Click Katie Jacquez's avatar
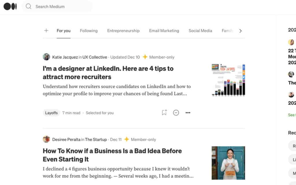Viewport: 296px width, 185px height. click(46, 57)
